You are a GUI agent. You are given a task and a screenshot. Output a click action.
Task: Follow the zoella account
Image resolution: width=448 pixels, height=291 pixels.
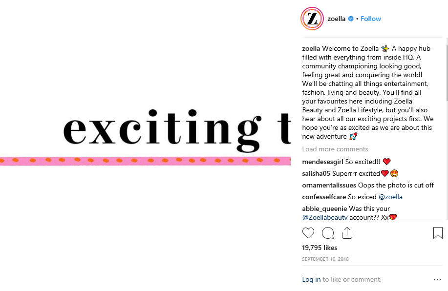coord(371,19)
